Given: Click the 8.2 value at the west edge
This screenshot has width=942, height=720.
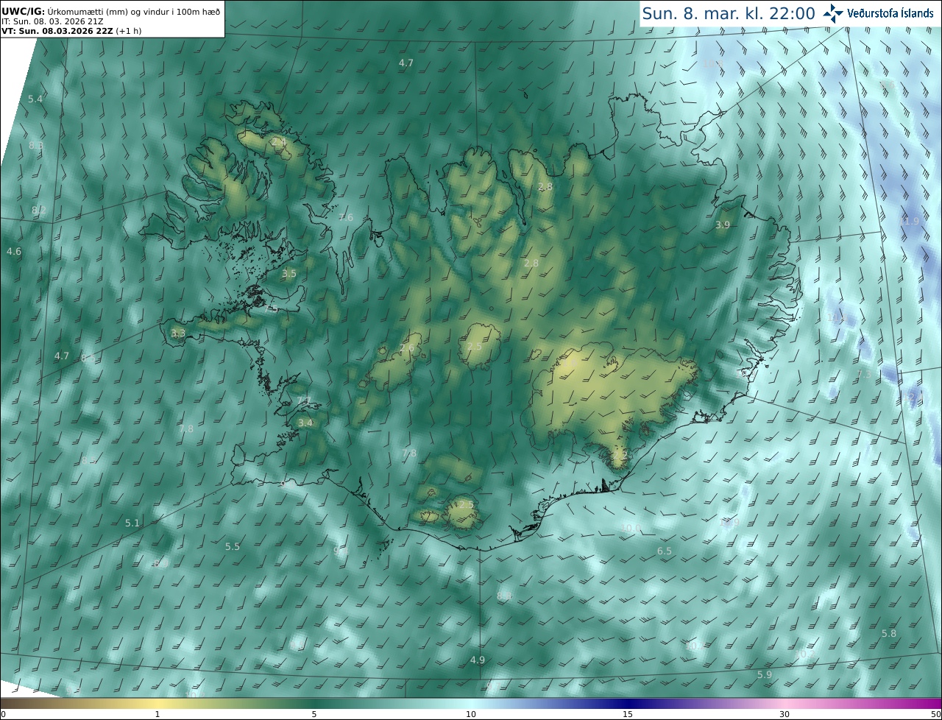Looking at the screenshot, I should pos(39,211).
